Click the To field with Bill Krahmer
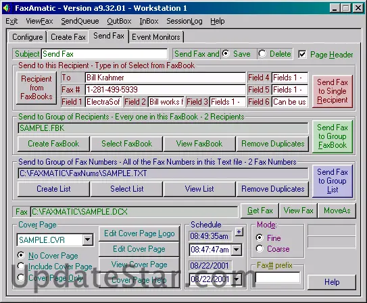The height and width of the screenshot is (303, 367). [x=166, y=78]
